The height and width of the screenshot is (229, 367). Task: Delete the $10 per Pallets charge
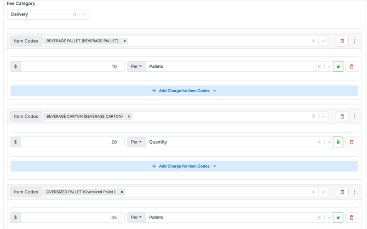point(352,67)
